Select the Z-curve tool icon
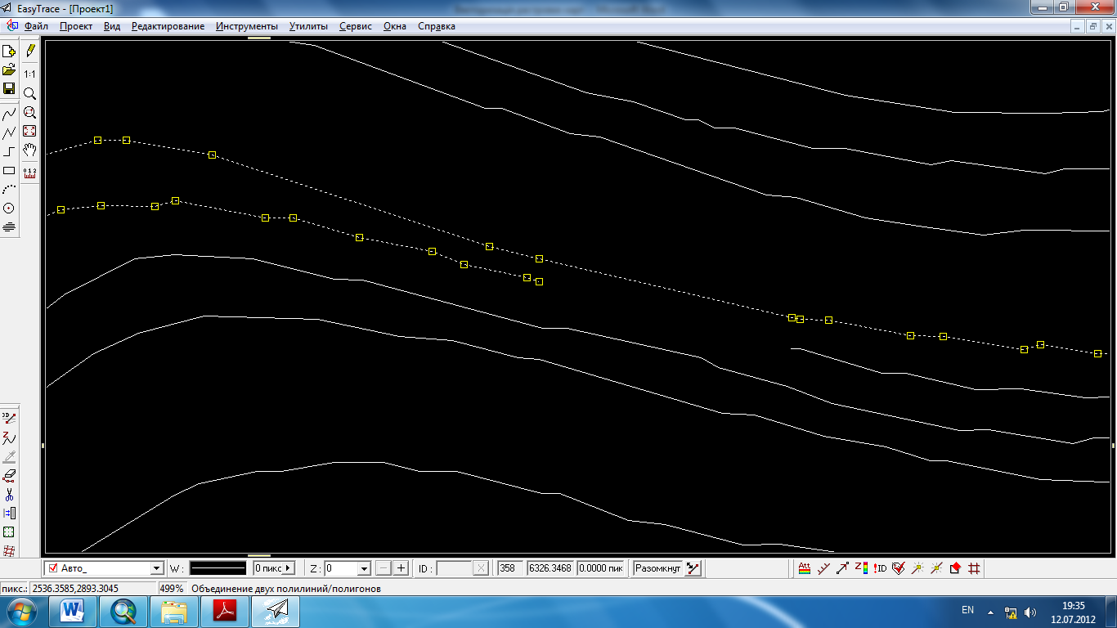 coord(9,437)
